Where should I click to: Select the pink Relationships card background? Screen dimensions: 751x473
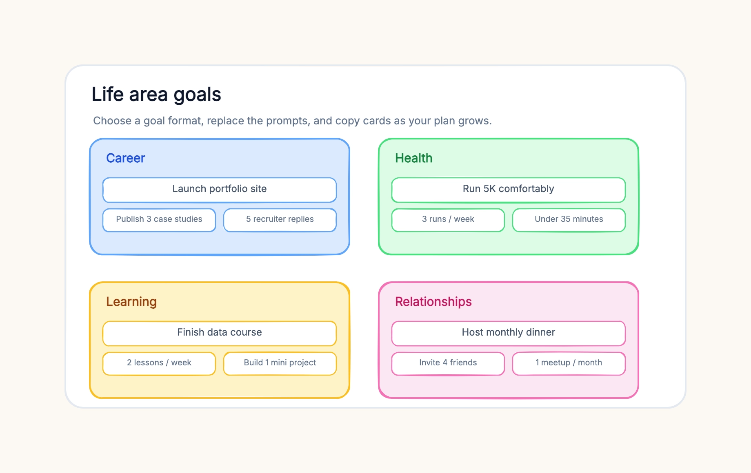[509, 387]
